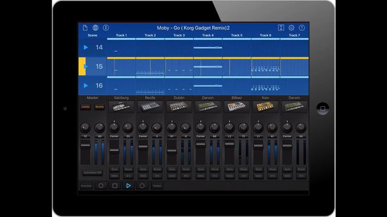This screenshot has height=217, width=387.
Task: Select the Track 5 header
Action: coord(236,35)
